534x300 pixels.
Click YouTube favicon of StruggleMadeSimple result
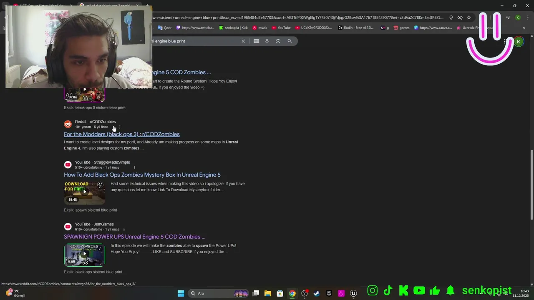(x=68, y=165)
